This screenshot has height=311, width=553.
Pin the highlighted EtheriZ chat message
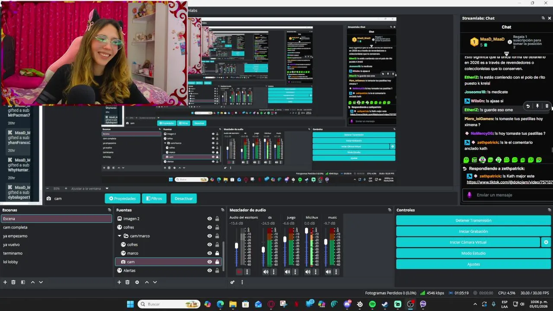[537, 106]
